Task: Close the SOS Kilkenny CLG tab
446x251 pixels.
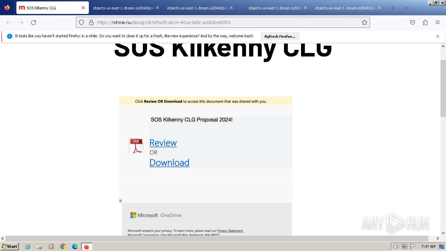Action: 83,8
